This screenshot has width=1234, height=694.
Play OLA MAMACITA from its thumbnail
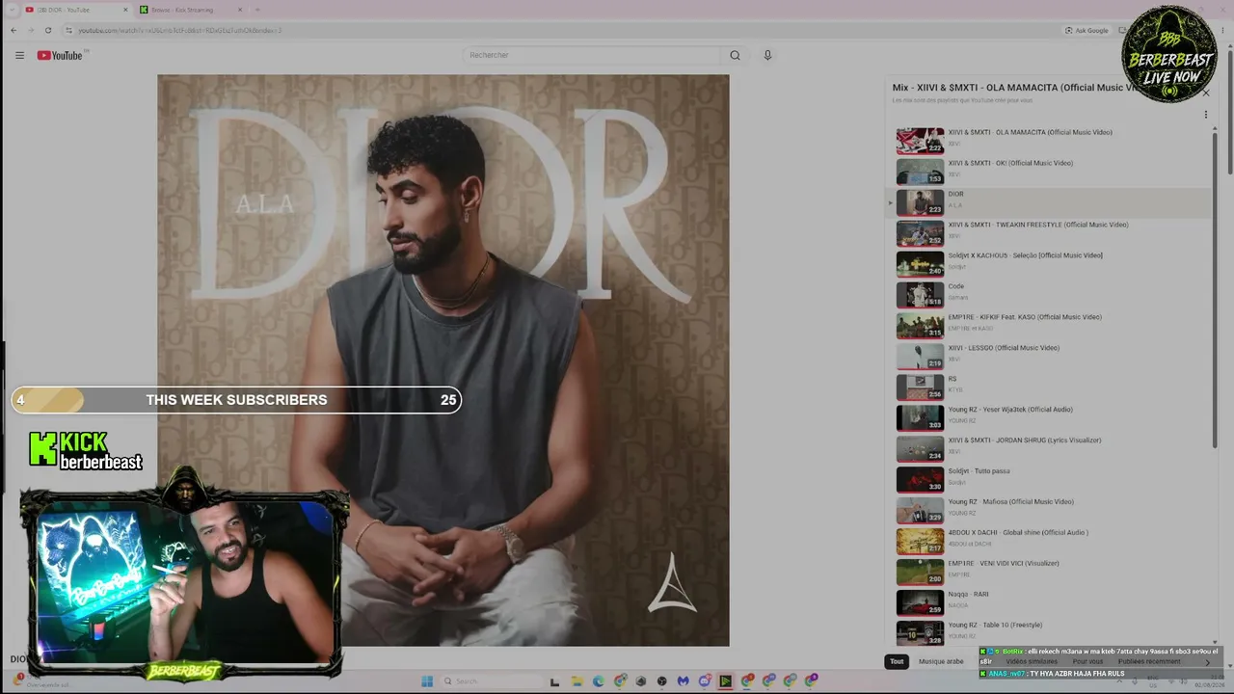[x=920, y=141]
